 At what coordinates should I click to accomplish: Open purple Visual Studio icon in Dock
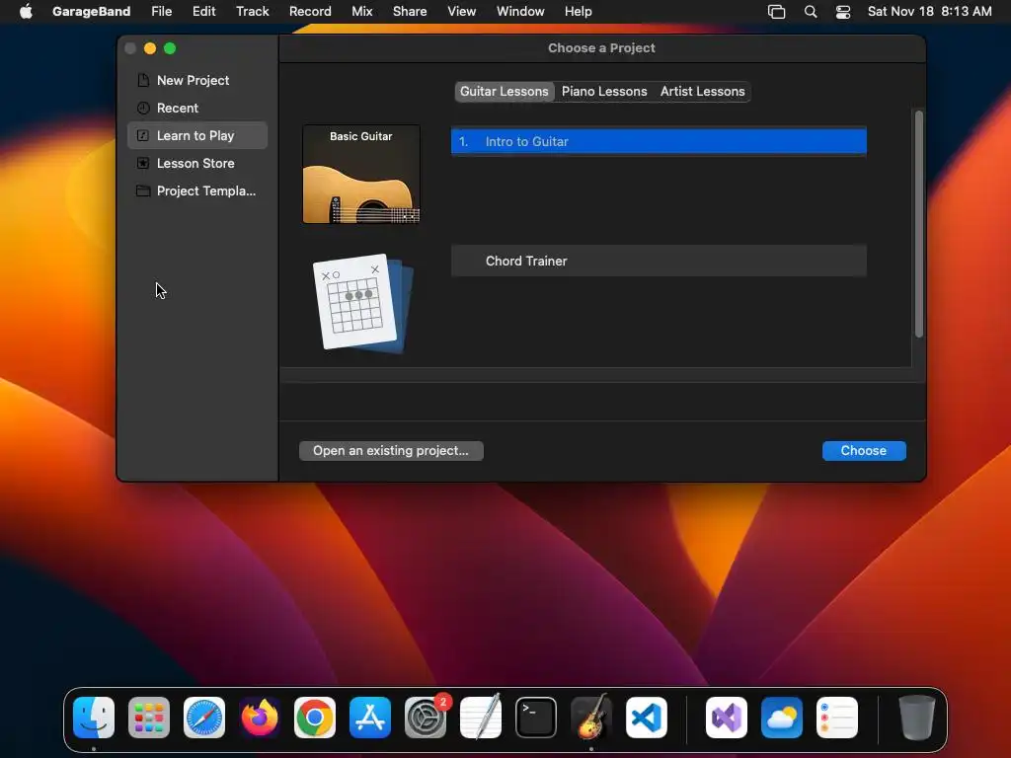tap(727, 718)
